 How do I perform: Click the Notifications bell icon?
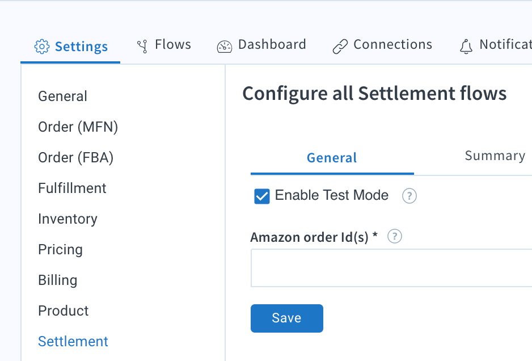coord(466,47)
